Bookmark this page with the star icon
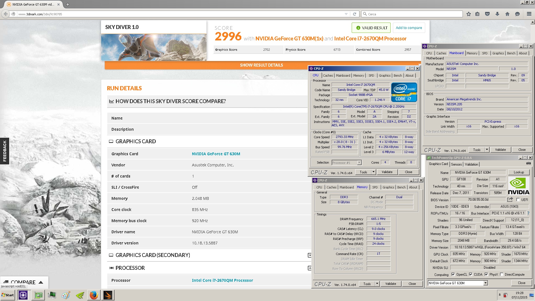 tap(468, 14)
